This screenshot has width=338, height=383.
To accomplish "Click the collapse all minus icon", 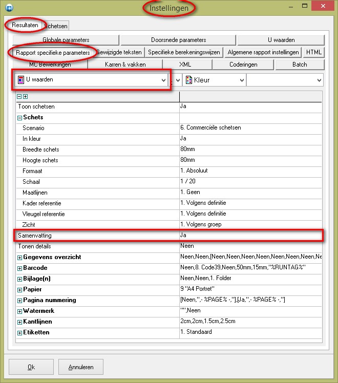I will [19, 96].
